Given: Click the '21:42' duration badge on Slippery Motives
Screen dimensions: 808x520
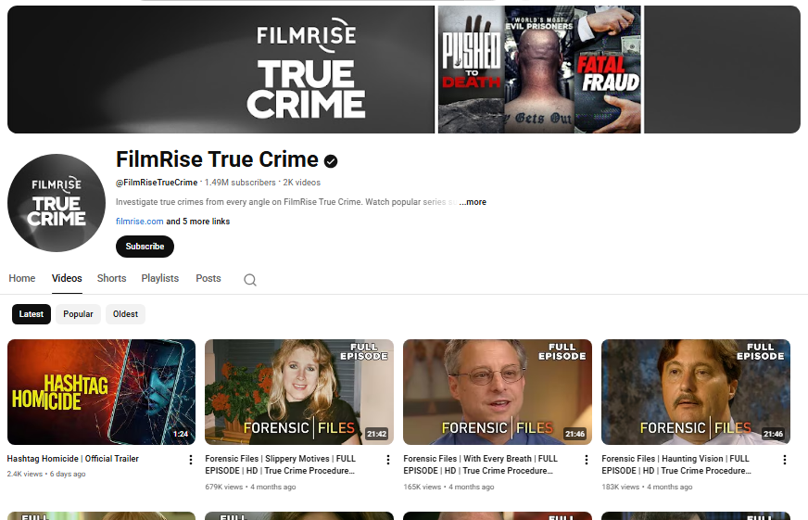Looking at the screenshot, I should point(377,434).
